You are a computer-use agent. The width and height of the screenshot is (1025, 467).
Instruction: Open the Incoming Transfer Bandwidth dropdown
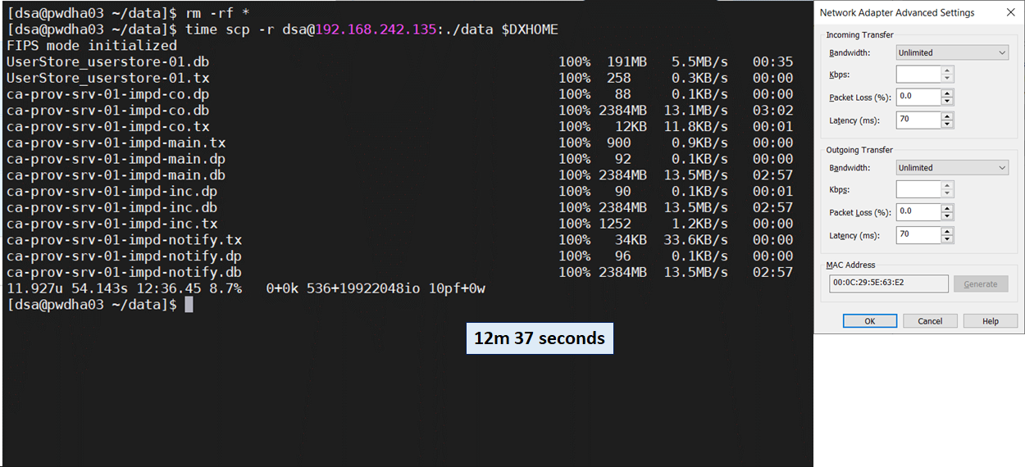[952, 52]
